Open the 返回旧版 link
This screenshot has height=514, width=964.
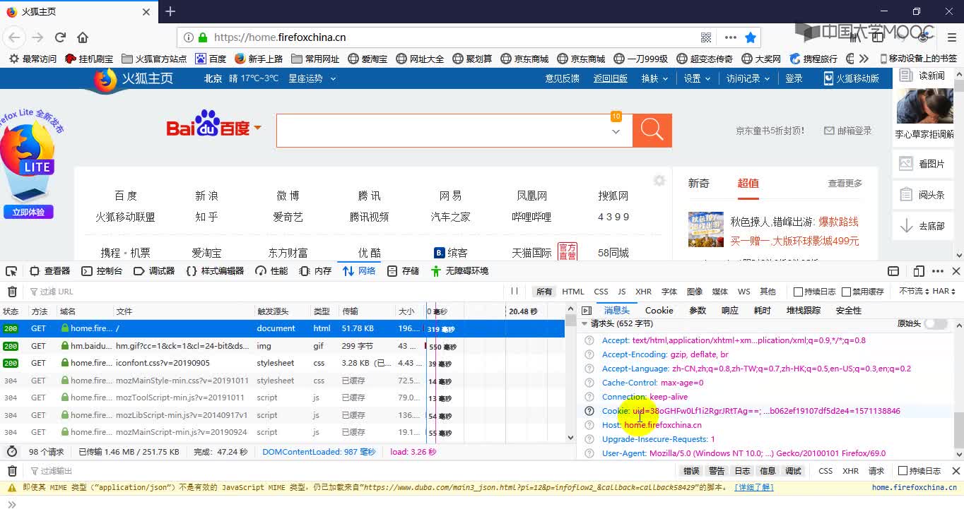point(611,78)
